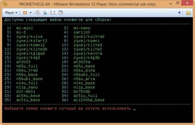Click the bn750db config entry
The image size is (195, 125).
coord(82,92)
